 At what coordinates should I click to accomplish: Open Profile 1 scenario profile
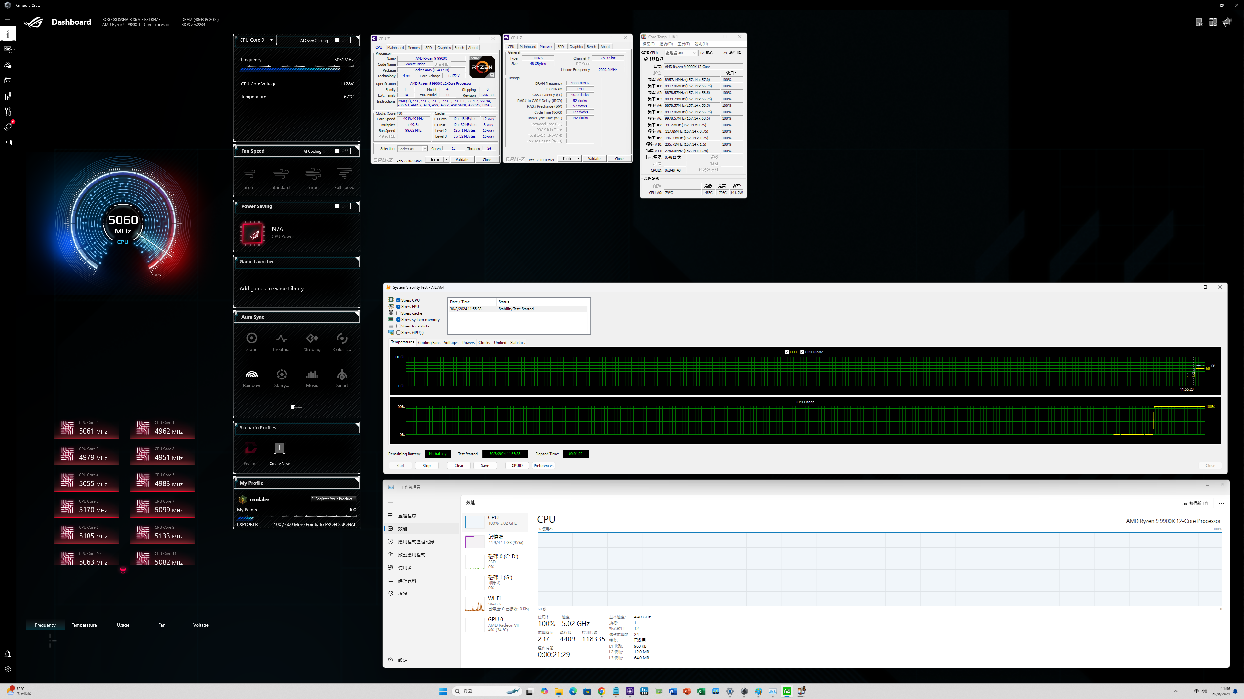click(250, 453)
